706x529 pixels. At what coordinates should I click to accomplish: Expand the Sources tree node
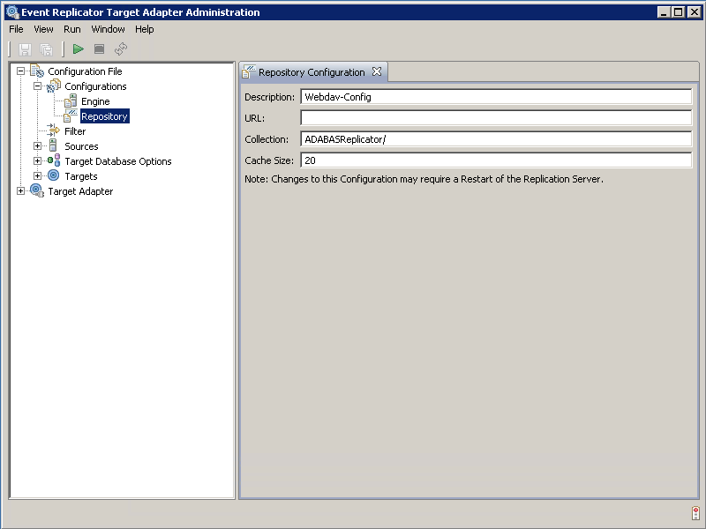[x=38, y=146]
